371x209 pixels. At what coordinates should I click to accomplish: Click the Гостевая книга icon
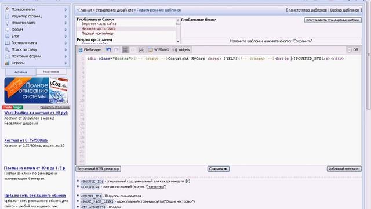click(x=8, y=43)
